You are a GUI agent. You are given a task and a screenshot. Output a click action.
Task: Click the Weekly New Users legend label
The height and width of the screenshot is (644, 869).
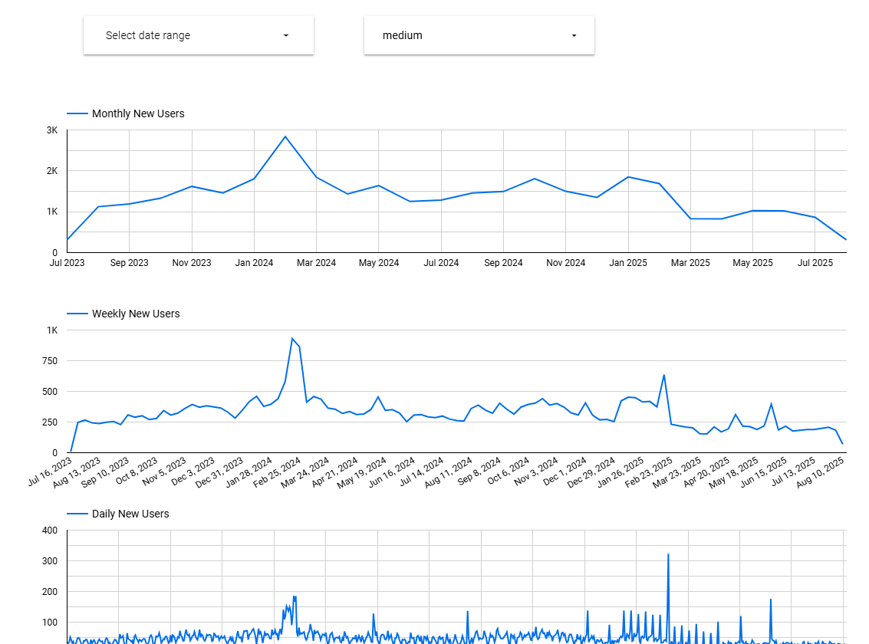(136, 314)
